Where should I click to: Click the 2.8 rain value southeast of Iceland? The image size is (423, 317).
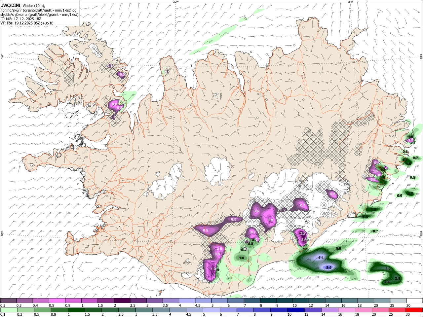pos(398,279)
